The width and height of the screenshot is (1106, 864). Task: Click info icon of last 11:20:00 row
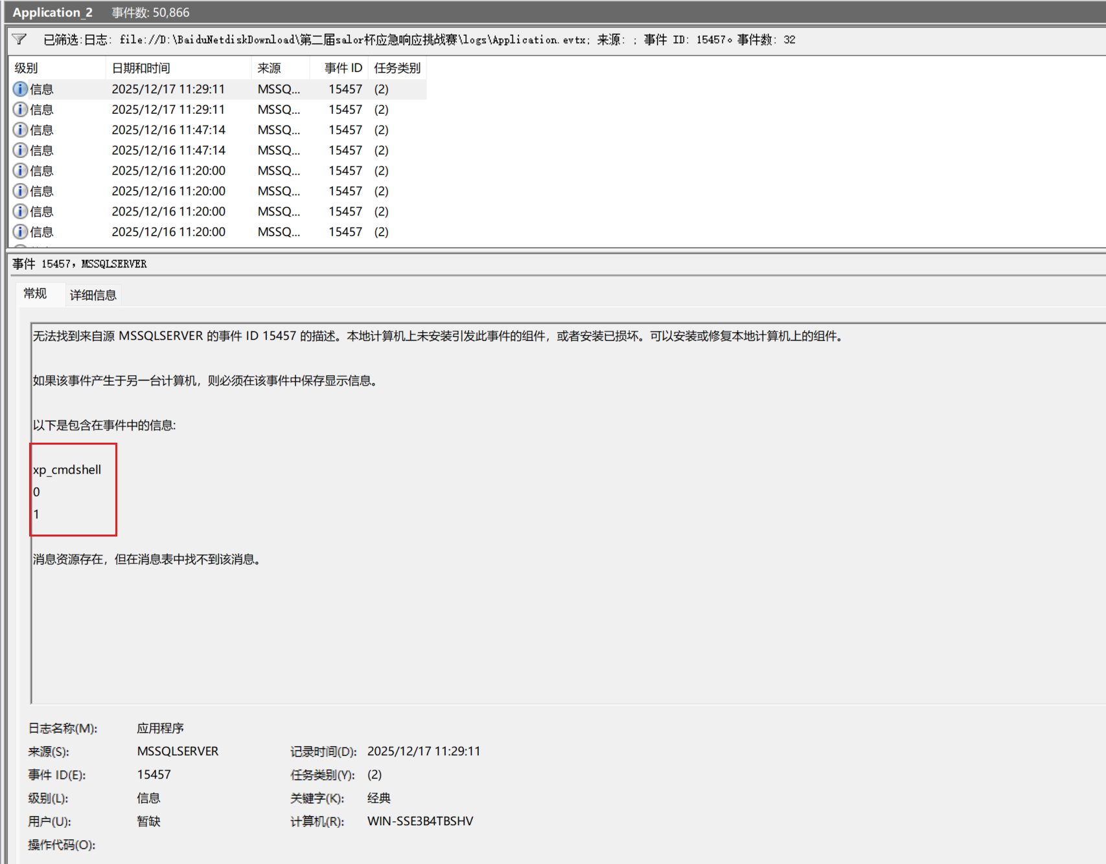pyautogui.click(x=21, y=232)
